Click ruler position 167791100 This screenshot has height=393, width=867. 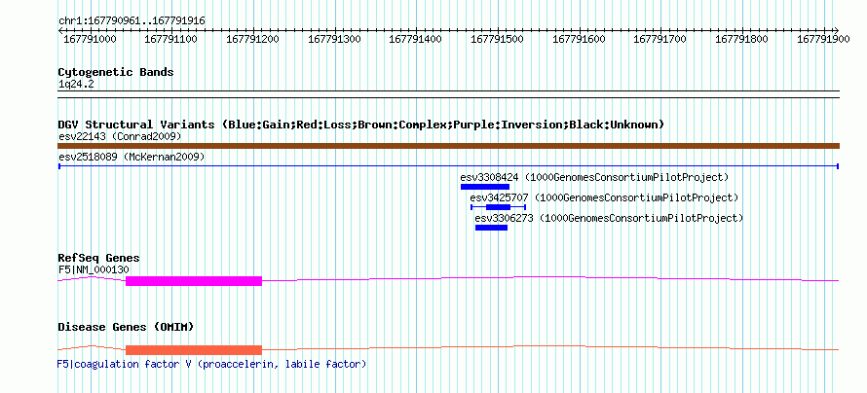point(171,39)
